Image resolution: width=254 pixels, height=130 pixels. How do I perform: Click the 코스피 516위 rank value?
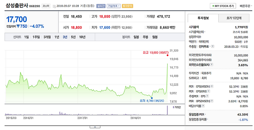pyautogui.click(x=240, y=32)
